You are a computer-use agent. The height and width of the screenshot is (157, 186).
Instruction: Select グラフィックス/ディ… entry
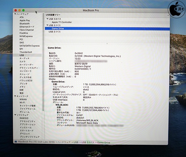pyautogui.click(x=30, y=68)
